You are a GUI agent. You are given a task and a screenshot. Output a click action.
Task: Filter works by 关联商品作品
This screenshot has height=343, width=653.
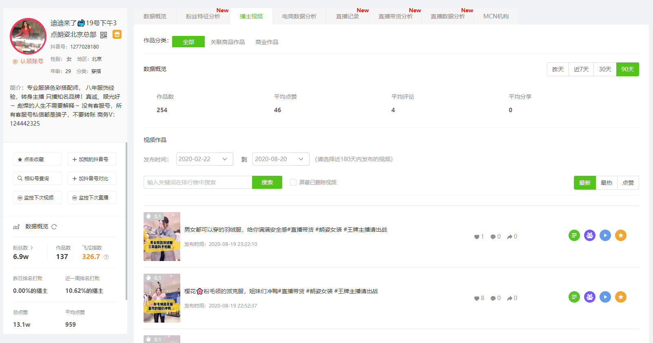coord(228,42)
